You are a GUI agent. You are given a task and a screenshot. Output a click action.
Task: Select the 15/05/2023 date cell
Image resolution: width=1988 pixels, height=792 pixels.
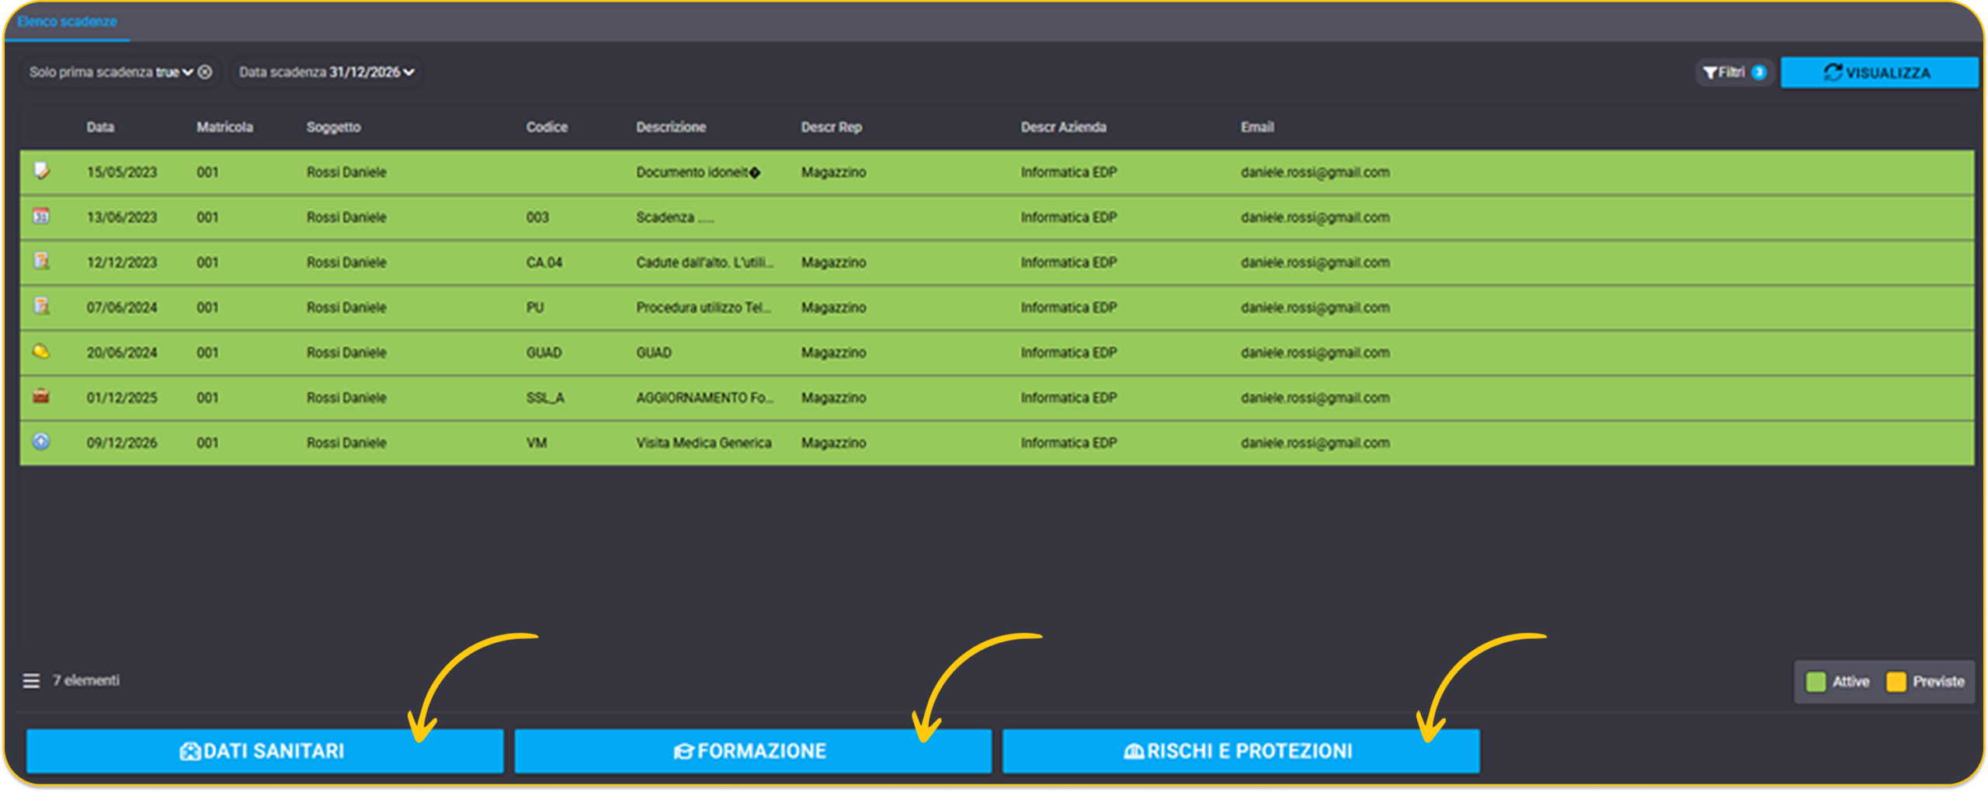coord(122,172)
